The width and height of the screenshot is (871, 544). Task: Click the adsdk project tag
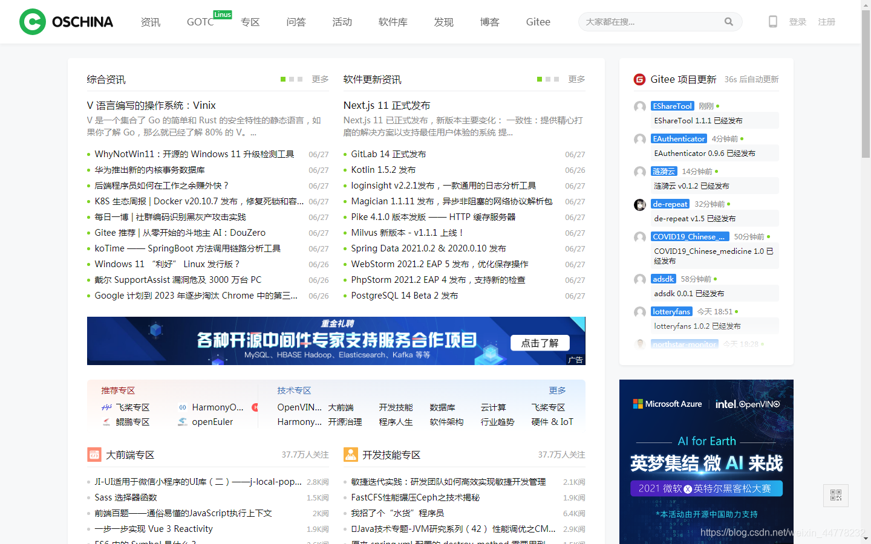click(x=663, y=279)
